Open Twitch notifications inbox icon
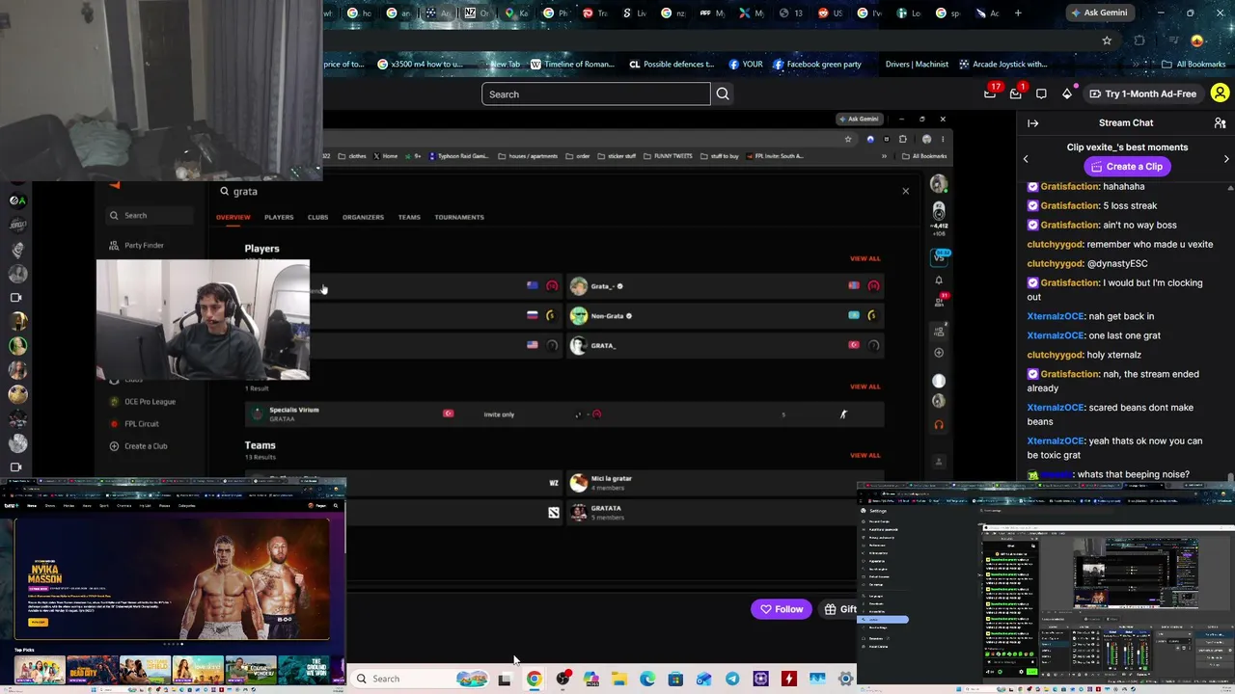 [x=1016, y=93]
